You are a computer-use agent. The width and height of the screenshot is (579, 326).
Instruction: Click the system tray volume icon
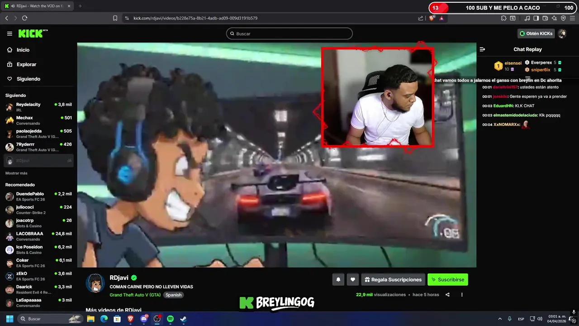coord(539,319)
